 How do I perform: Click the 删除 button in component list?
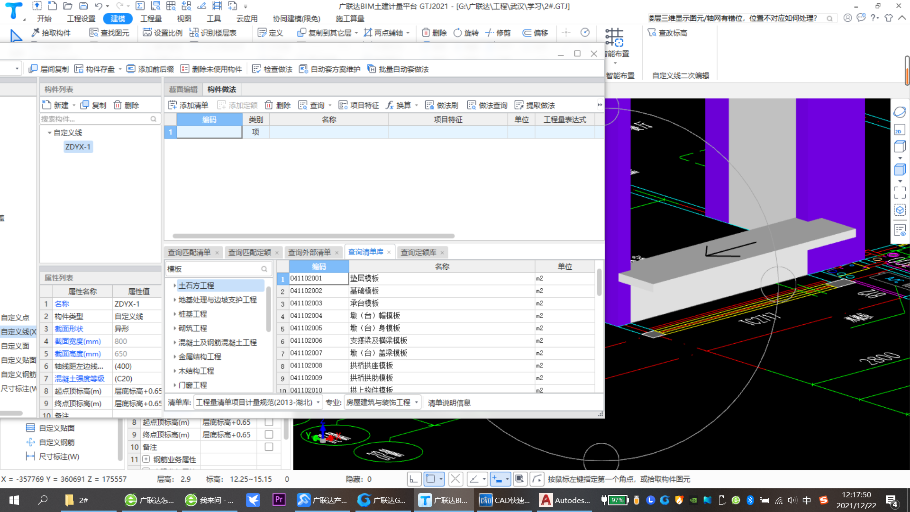click(x=126, y=105)
